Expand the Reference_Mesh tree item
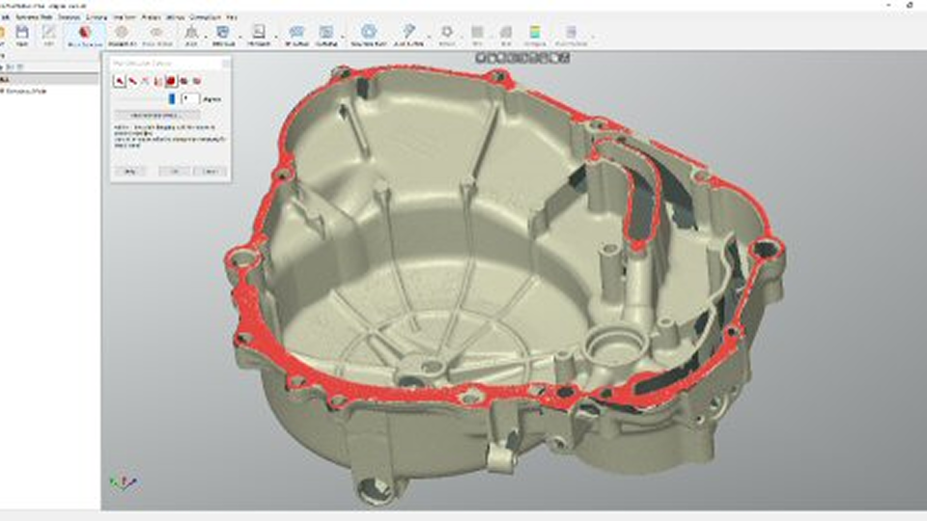The image size is (927, 521). [3, 91]
